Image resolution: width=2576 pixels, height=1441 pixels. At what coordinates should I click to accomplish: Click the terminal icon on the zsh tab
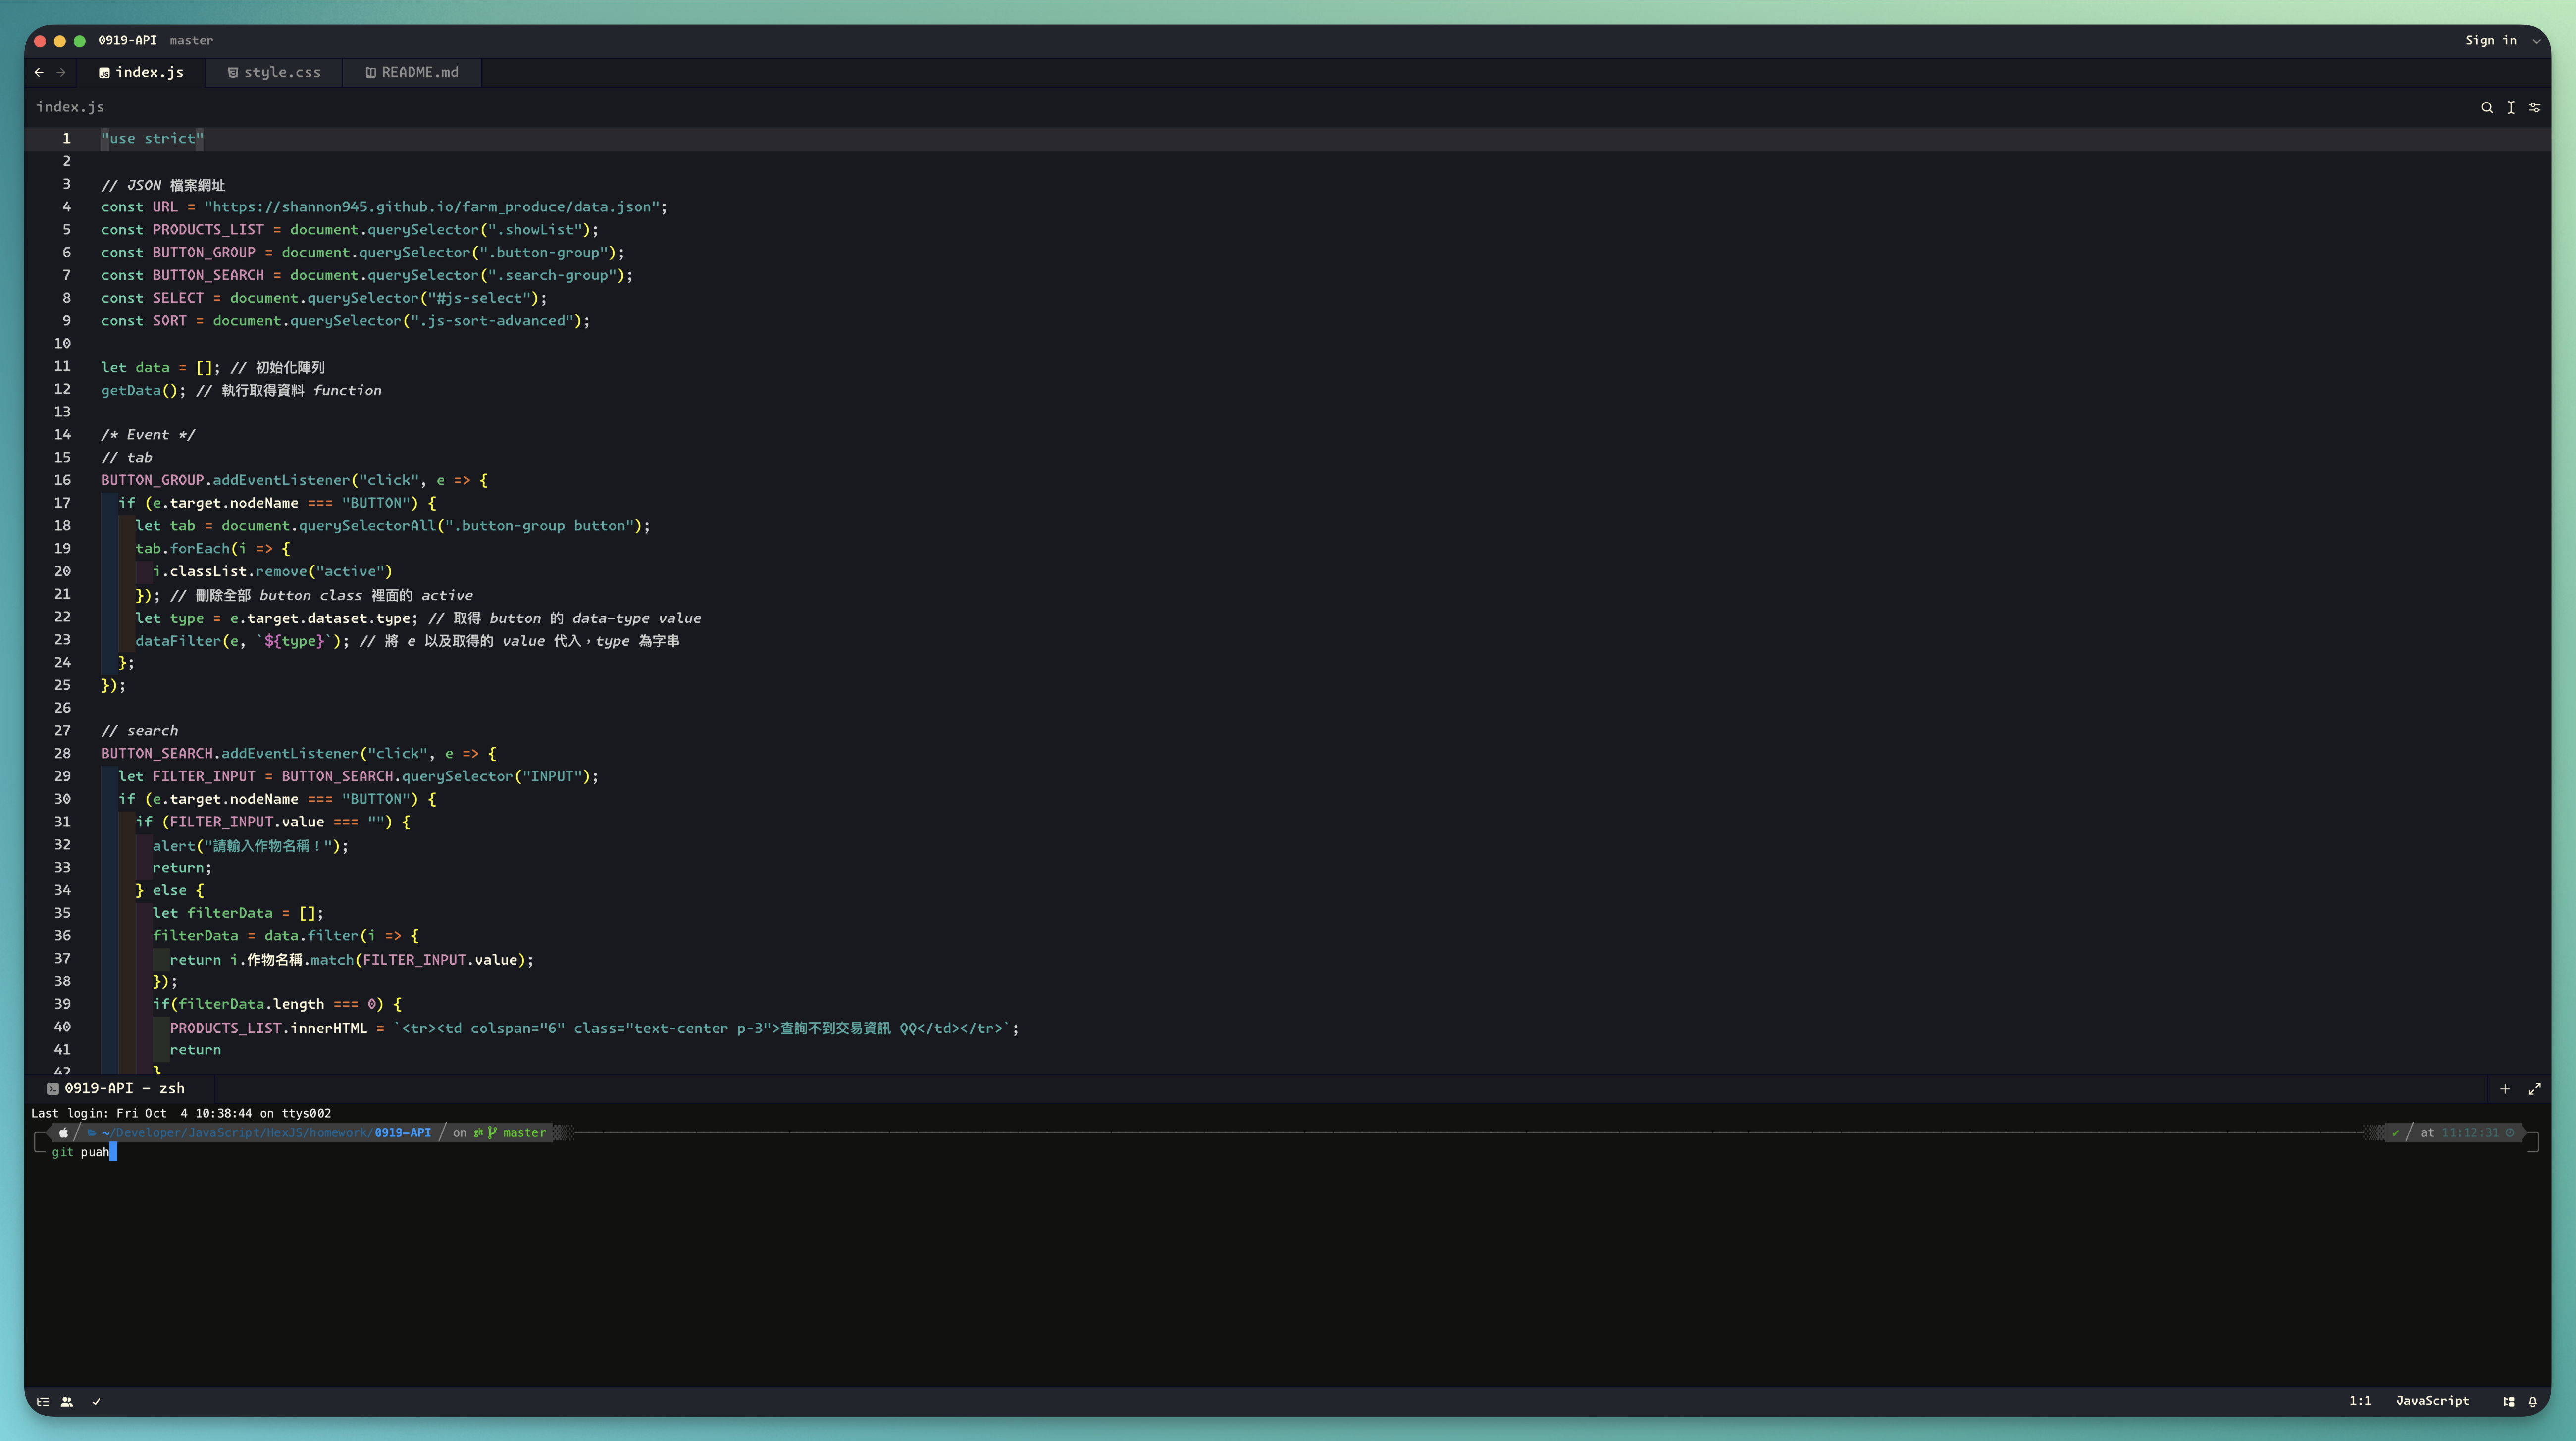tap(52, 1089)
